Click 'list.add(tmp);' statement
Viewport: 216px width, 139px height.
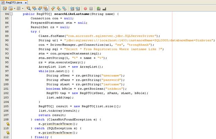[x=60, y=97]
